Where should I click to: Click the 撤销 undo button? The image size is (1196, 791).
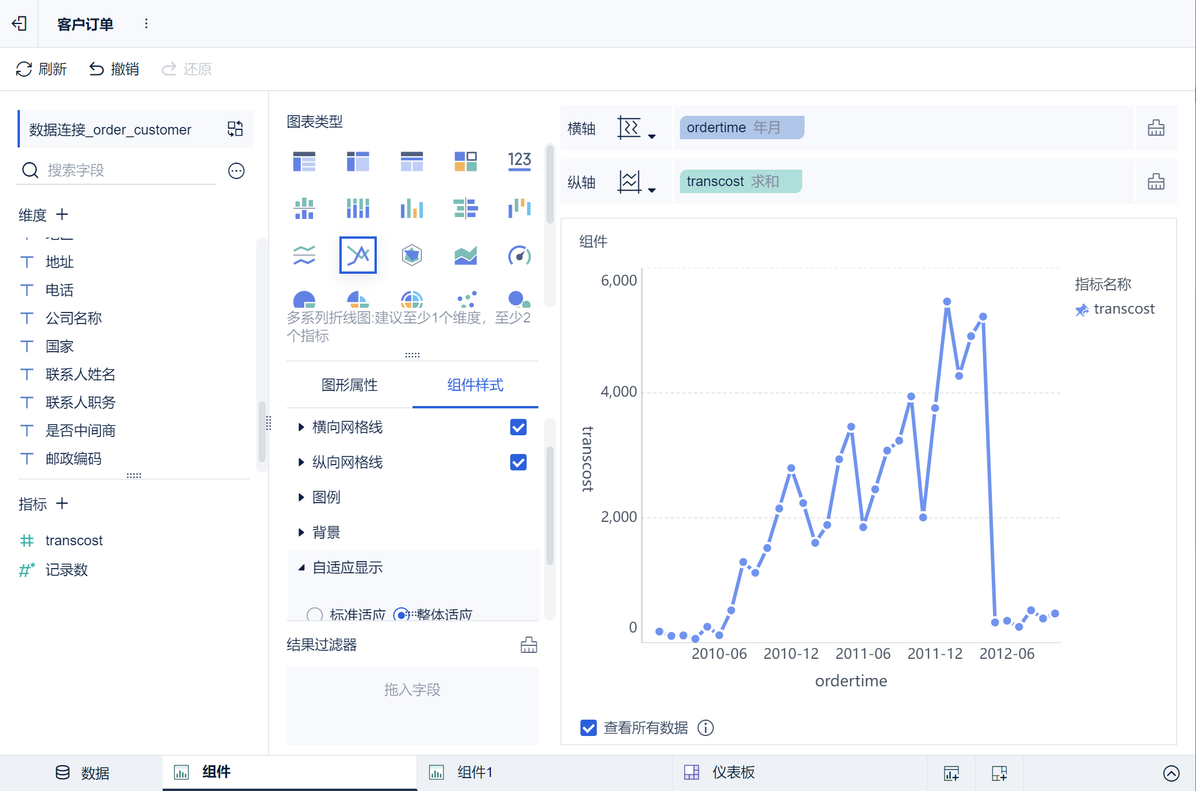[114, 69]
